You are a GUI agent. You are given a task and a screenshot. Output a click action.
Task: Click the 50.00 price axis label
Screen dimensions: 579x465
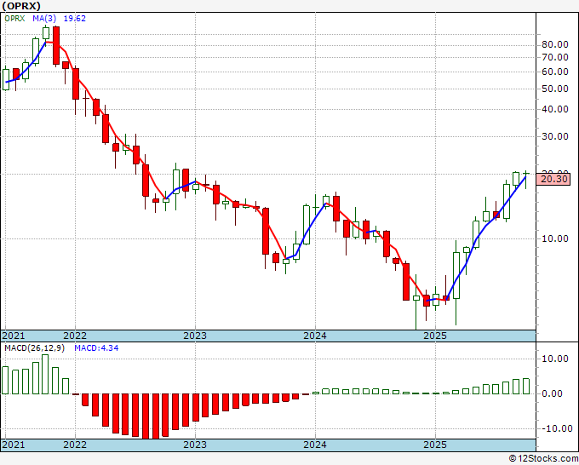(554, 89)
